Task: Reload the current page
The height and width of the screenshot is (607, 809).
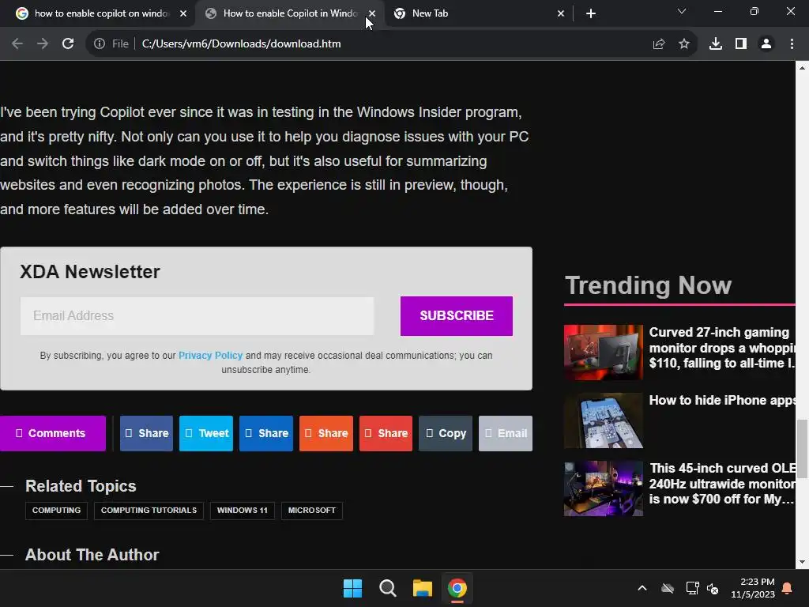Action: coord(68,44)
